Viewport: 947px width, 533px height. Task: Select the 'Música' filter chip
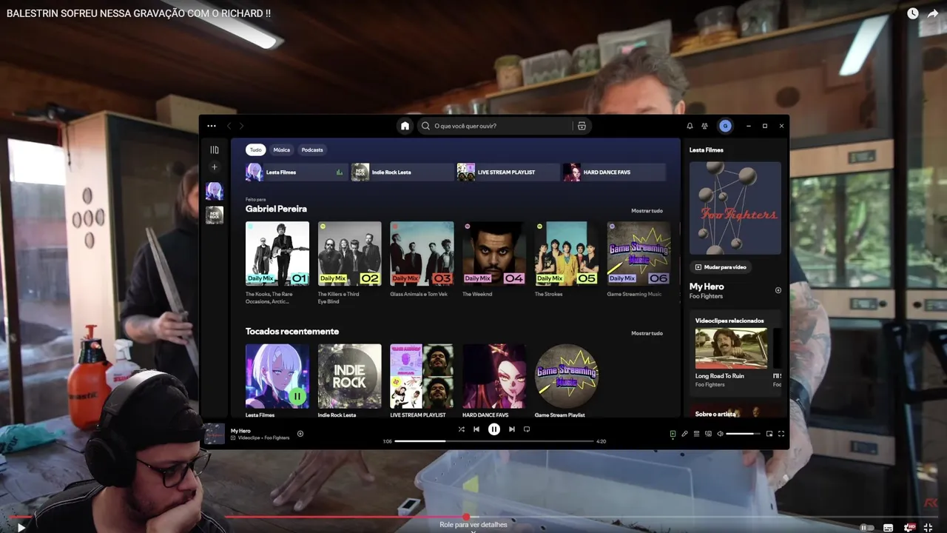tap(282, 150)
